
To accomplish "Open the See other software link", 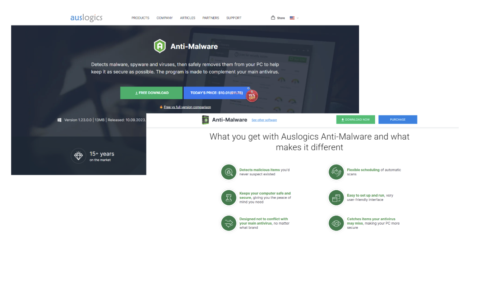I will (x=264, y=120).
